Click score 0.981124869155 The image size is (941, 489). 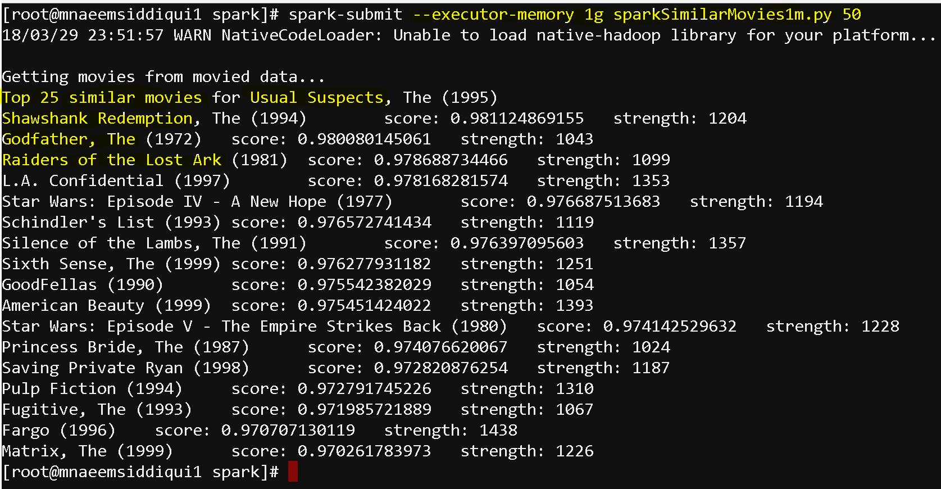517,119
